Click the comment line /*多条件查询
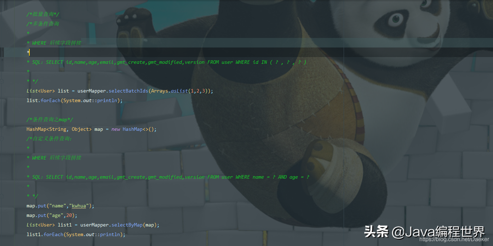The height and width of the screenshot is (246, 493). [43, 24]
